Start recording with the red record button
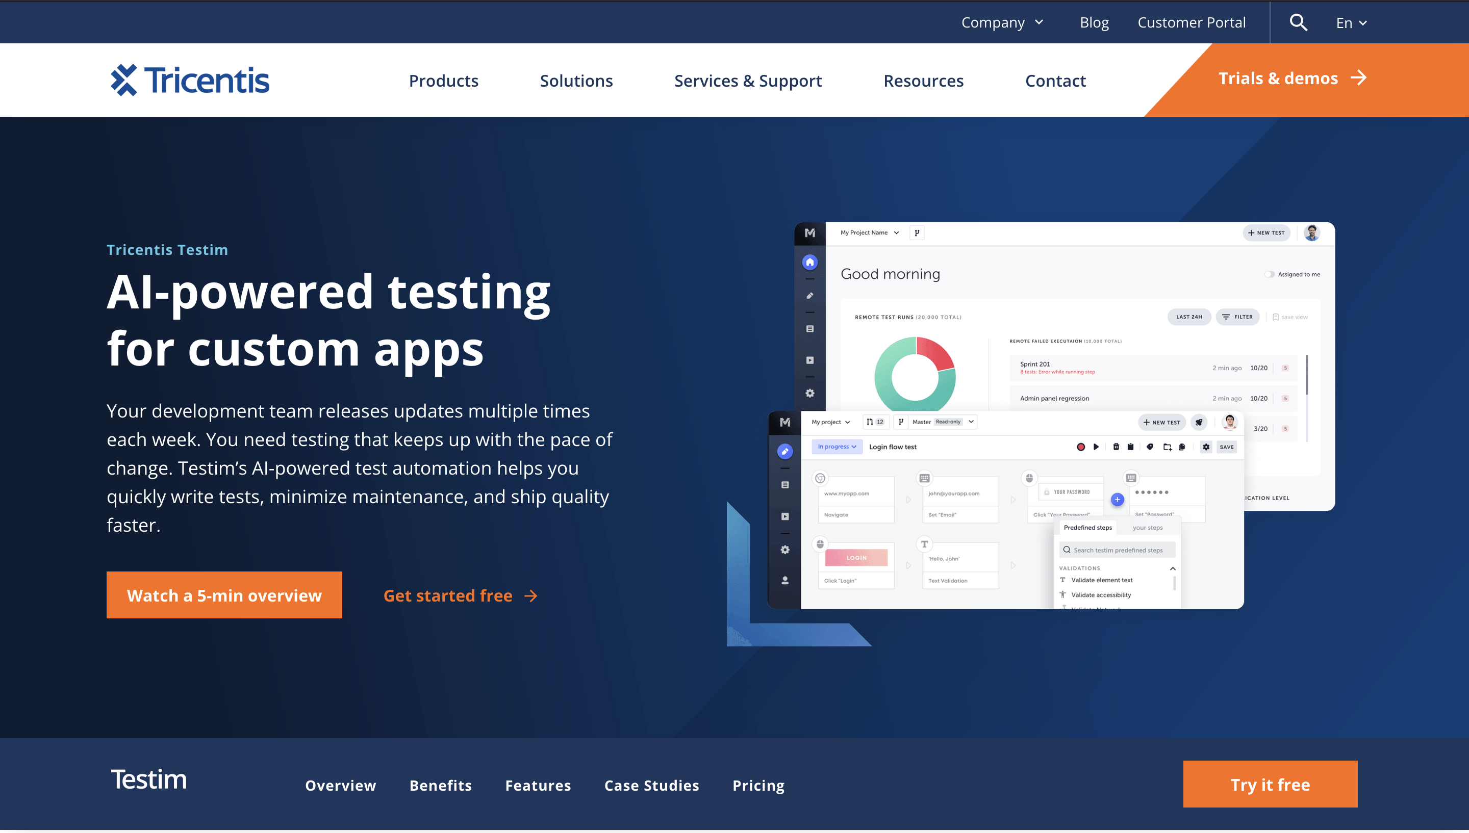The width and height of the screenshot is (1469, 833). pyautogui.click(x=1080, y=448)
